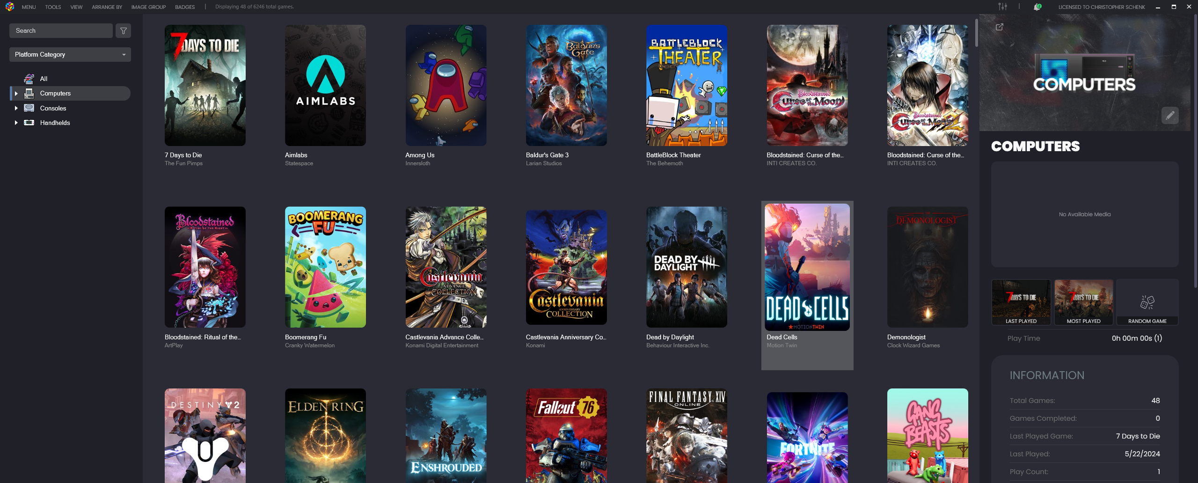
Task: Open the filter funnel icon beside Search
Action: pyautogui.click(x=124, y=31)
